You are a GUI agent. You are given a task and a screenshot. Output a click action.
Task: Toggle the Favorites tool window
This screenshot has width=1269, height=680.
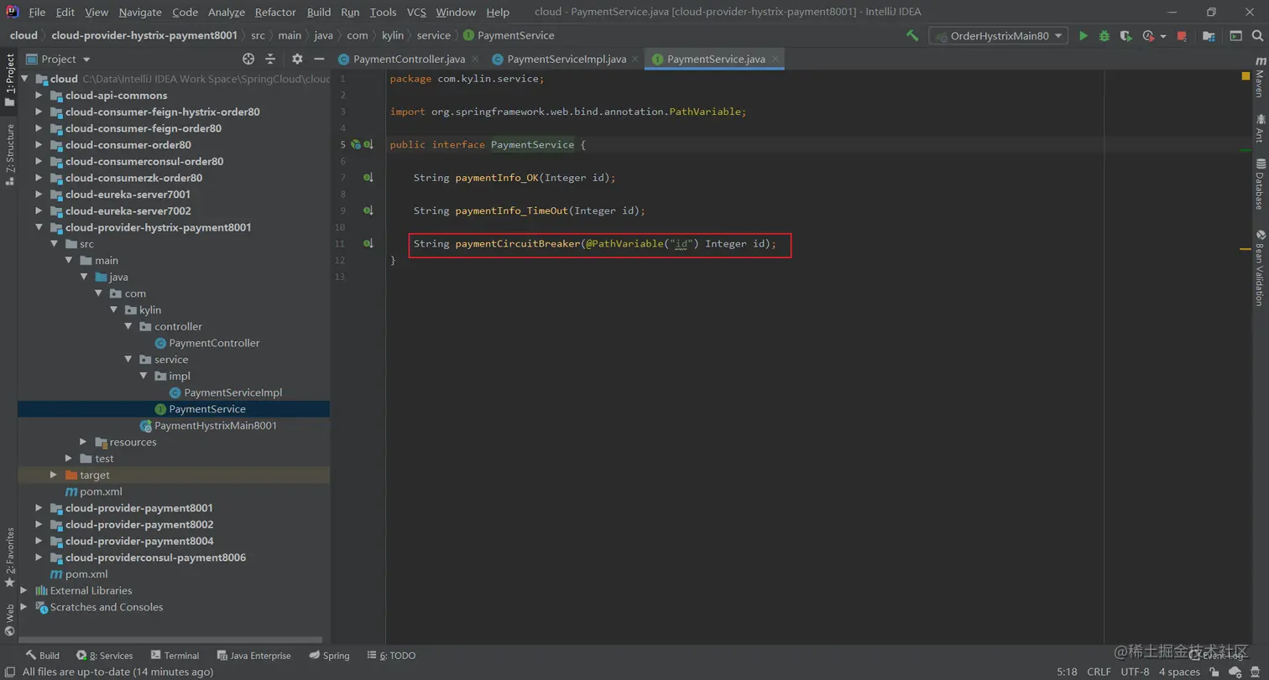(x=10, y=557)
